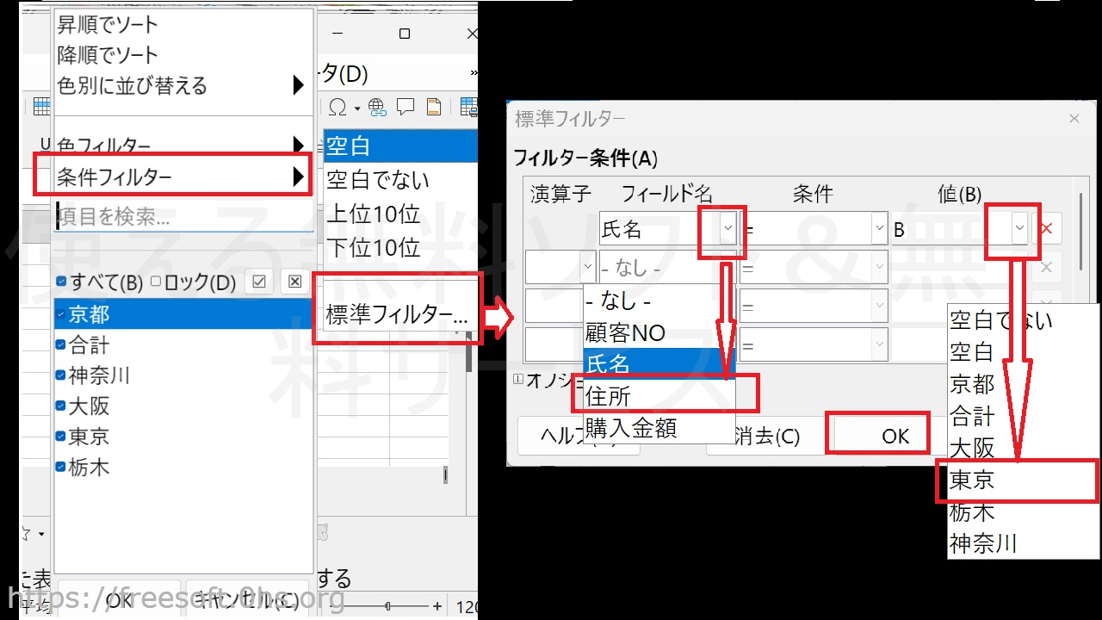This screenshot has width=1102, height=620.
Task: Click the zoom in plus icon
Action: (437, 606)
